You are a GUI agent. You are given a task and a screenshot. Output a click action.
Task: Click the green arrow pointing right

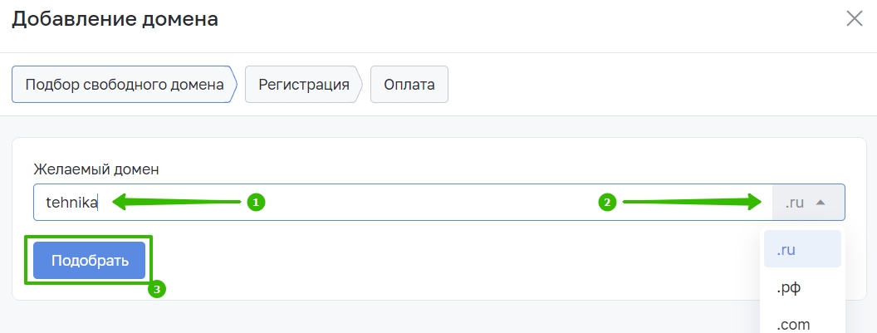coord(693,202)
